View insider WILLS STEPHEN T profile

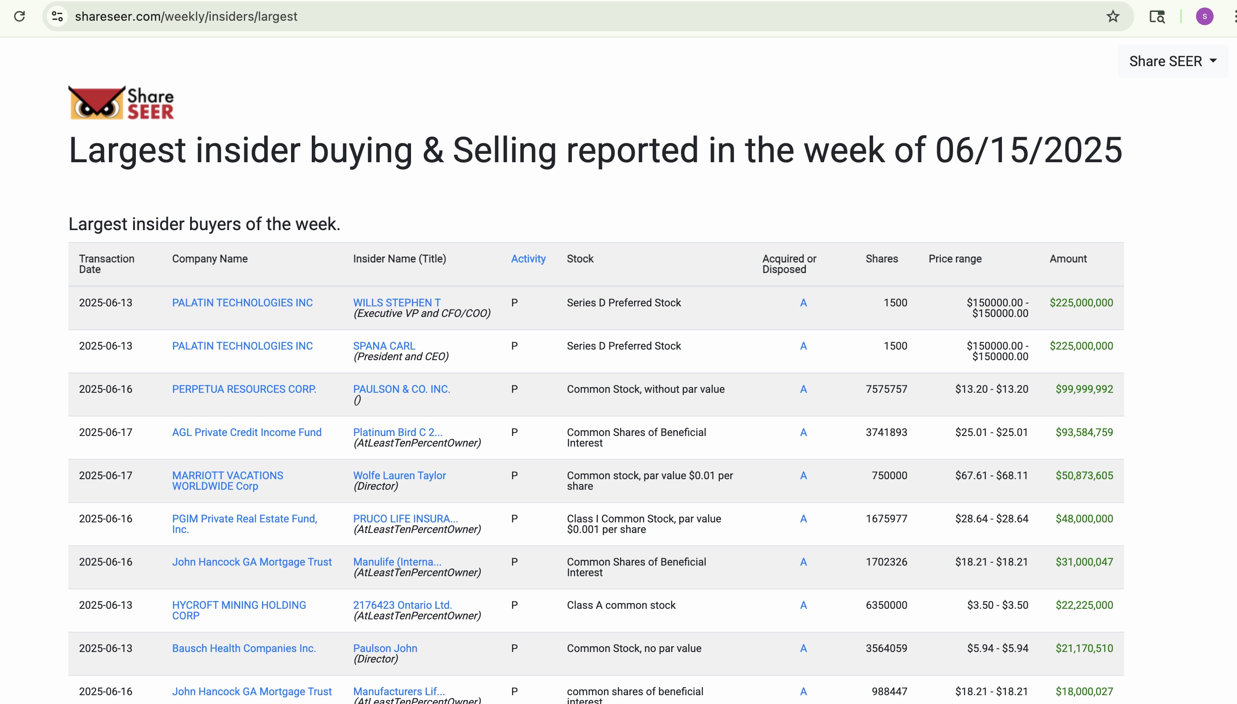tap(396, 303)
